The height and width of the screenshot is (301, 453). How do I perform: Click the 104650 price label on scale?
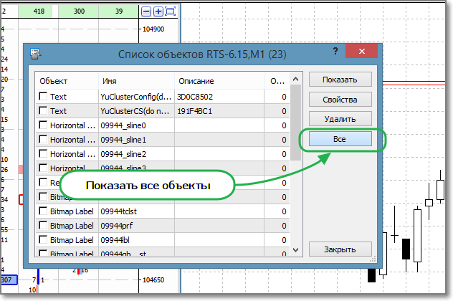coord(153,280)
